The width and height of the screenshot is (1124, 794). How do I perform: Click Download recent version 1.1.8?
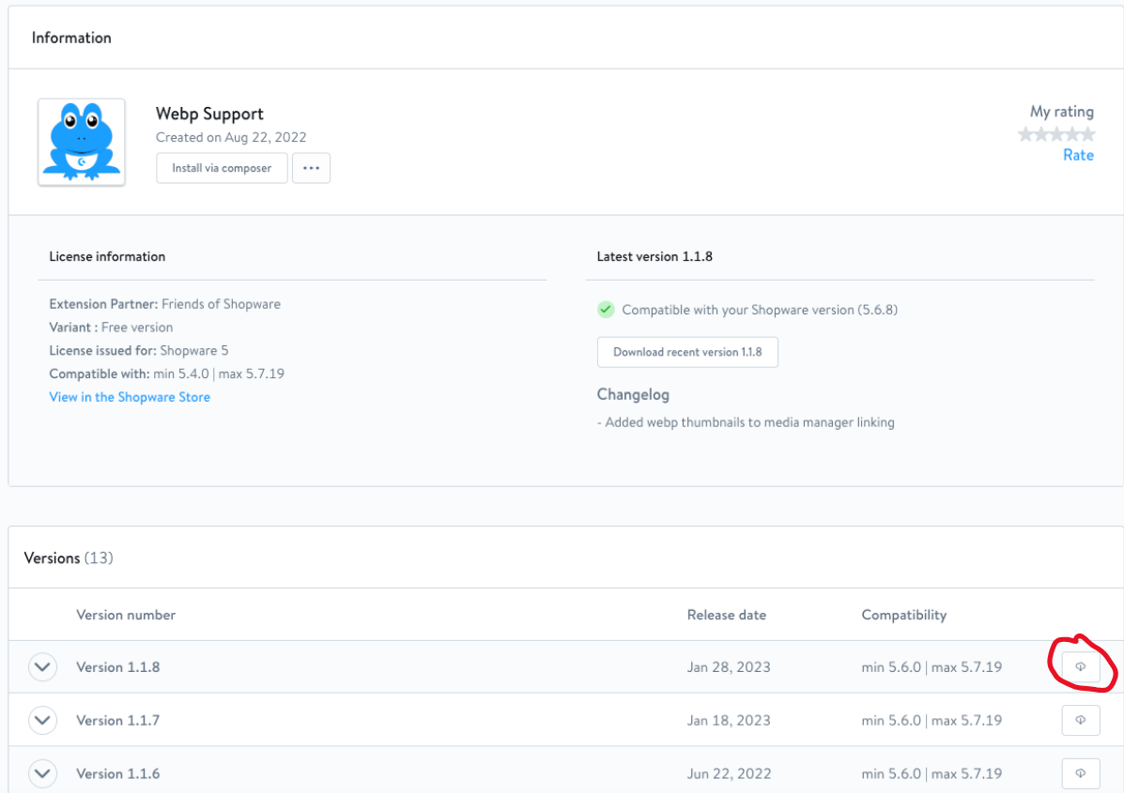tap(687, 352)
